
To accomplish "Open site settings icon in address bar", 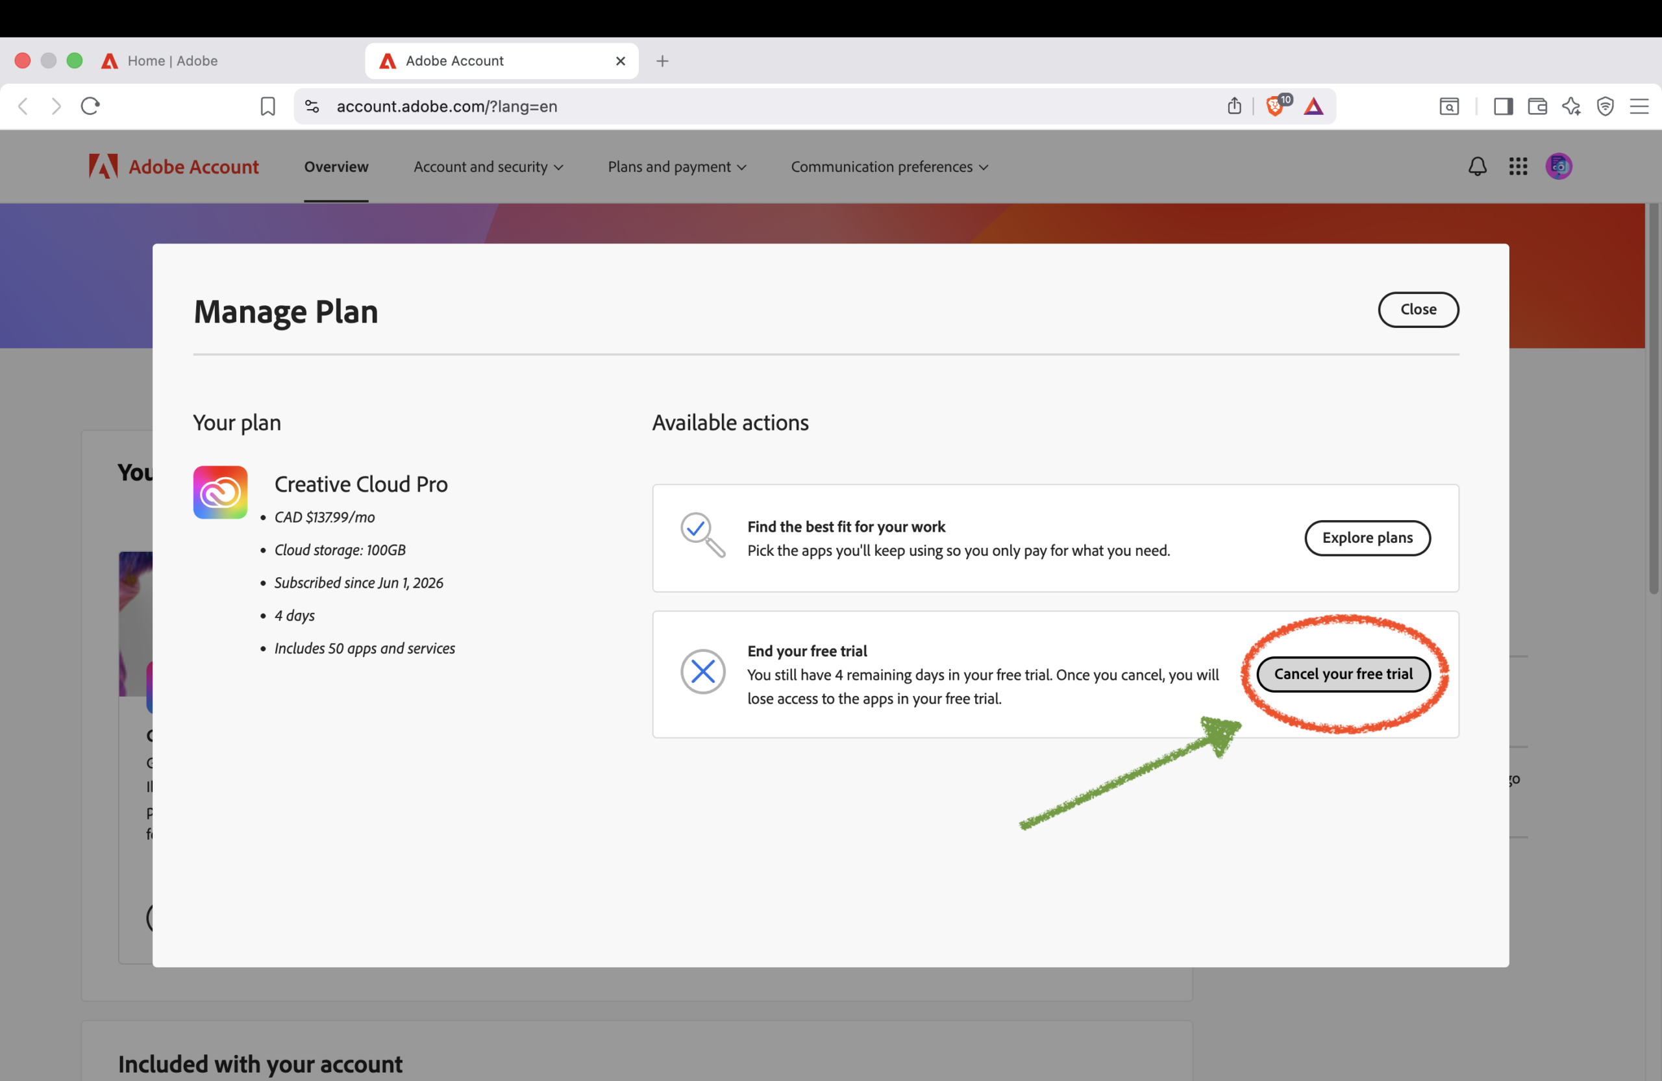I will pos(312,106).
